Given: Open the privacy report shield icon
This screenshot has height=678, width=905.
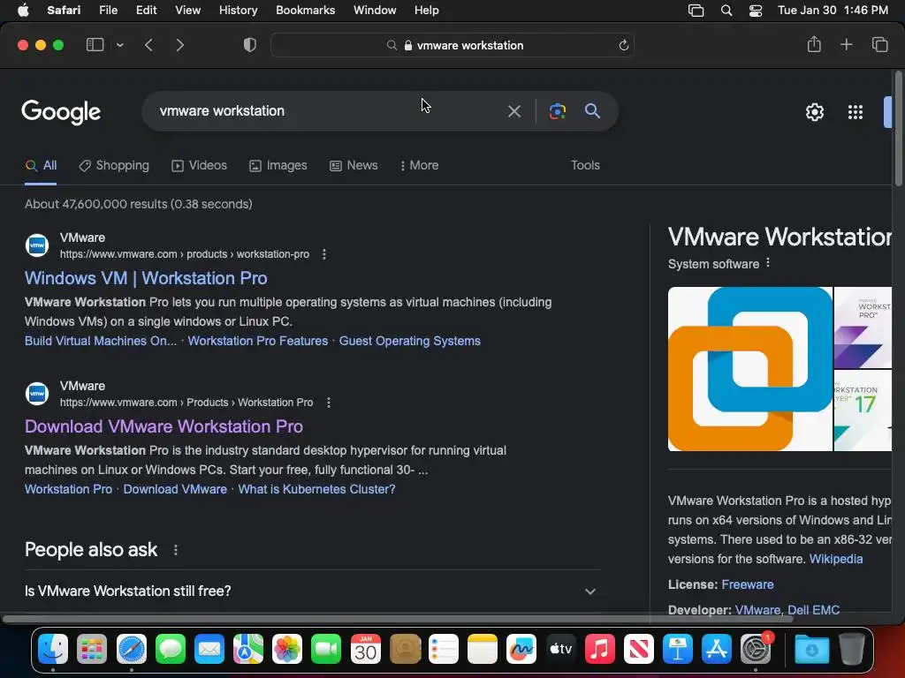Looking at the screenshot, I should [x=250, y=45].
